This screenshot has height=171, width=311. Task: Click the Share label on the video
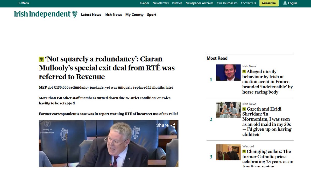tap(162, 125)
